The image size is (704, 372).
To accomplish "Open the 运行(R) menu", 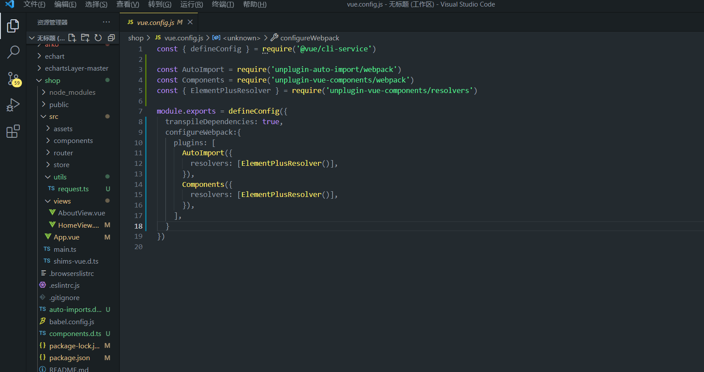I will 192,4.
